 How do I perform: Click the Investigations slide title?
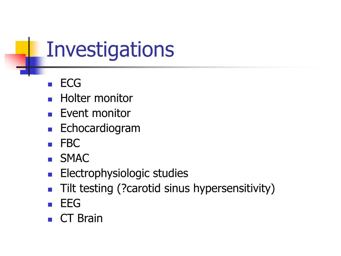pyautogui.click(x=110, y=50)
